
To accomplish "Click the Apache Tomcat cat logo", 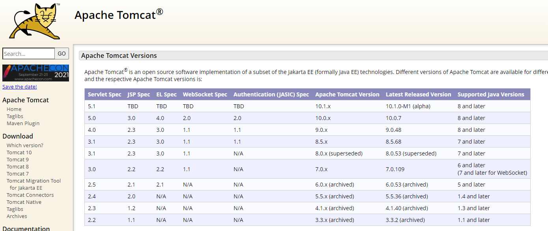I will coord(35,21).
